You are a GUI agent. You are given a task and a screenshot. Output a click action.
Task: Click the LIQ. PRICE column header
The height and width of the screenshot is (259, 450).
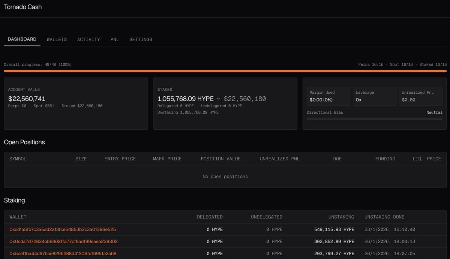[427, 159]
